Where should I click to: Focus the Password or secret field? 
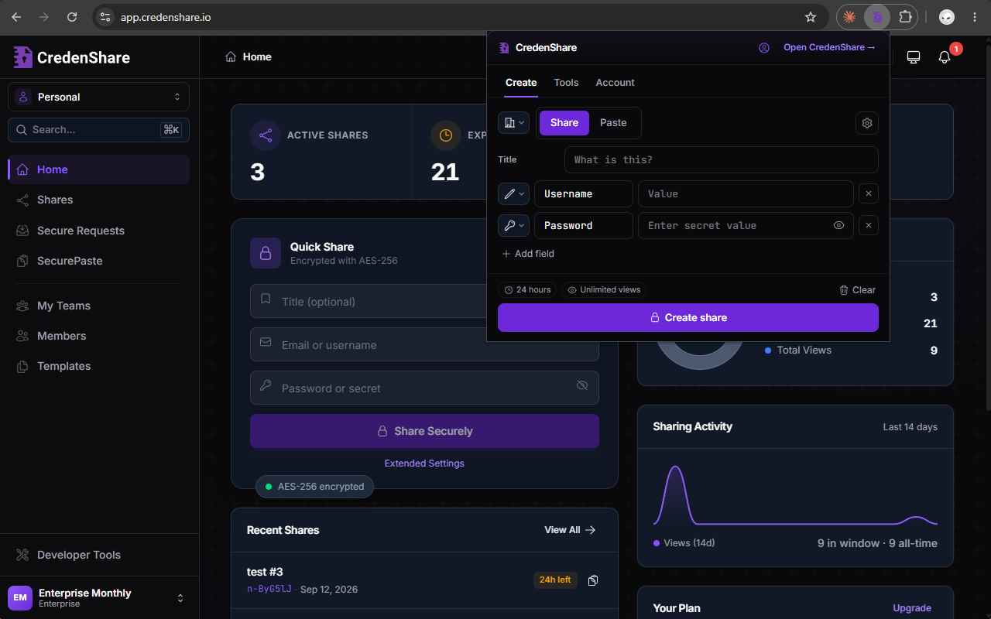point(424,388)
